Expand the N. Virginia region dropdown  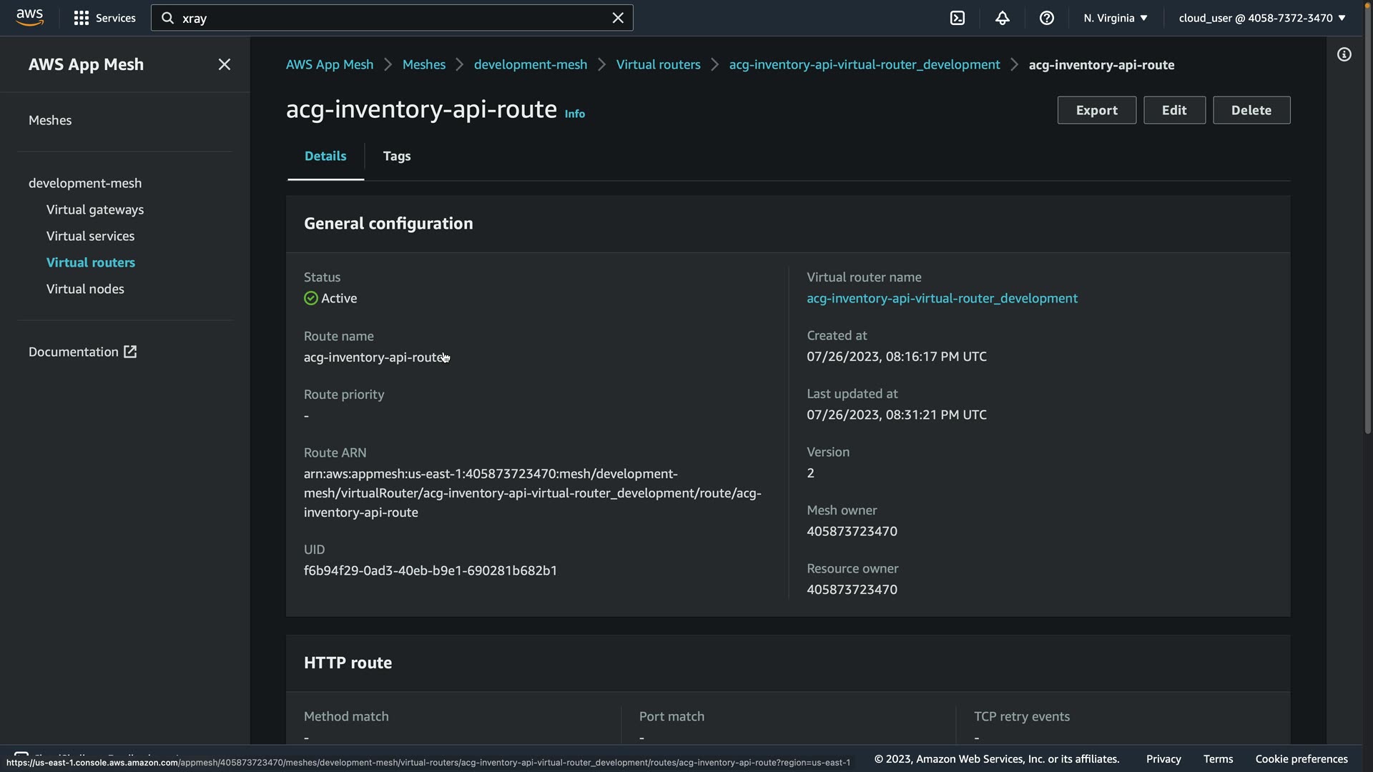(1115, 18)
